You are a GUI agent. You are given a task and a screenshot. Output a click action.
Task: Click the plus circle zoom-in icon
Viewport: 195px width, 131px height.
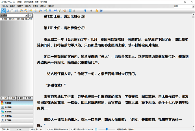[91, 11]
